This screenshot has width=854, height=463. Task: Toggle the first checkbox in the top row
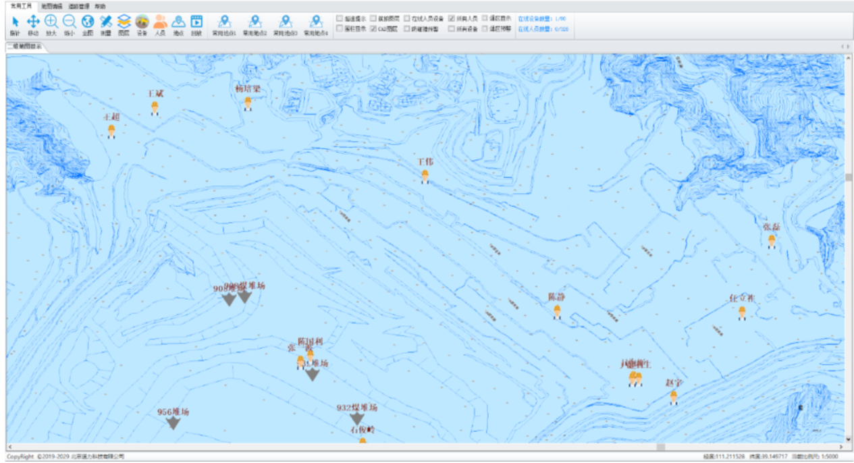pyautogui.click(x=340, y=19)
